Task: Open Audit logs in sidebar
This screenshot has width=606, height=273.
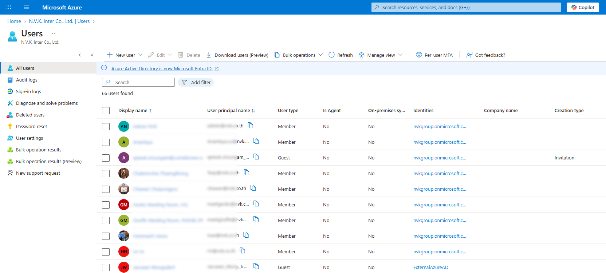Action: point(27,80)
